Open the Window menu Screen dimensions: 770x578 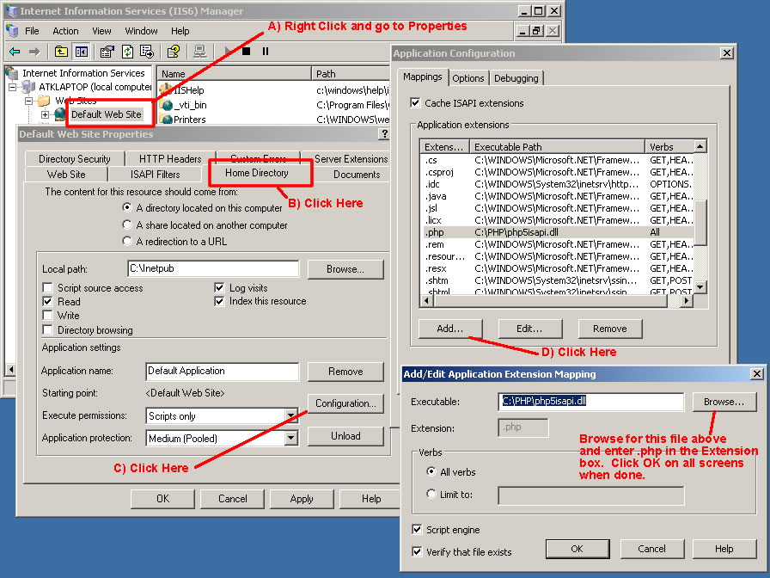pyautogui.click(x=141, y=31)
